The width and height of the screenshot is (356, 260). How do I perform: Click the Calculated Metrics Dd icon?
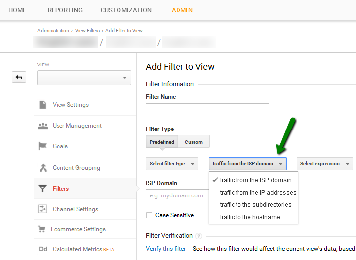(43, 249)
